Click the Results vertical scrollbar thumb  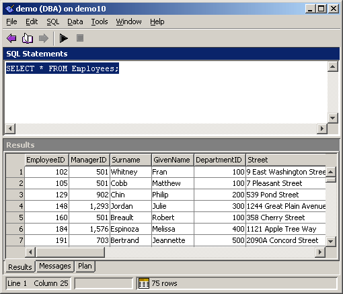331,180
